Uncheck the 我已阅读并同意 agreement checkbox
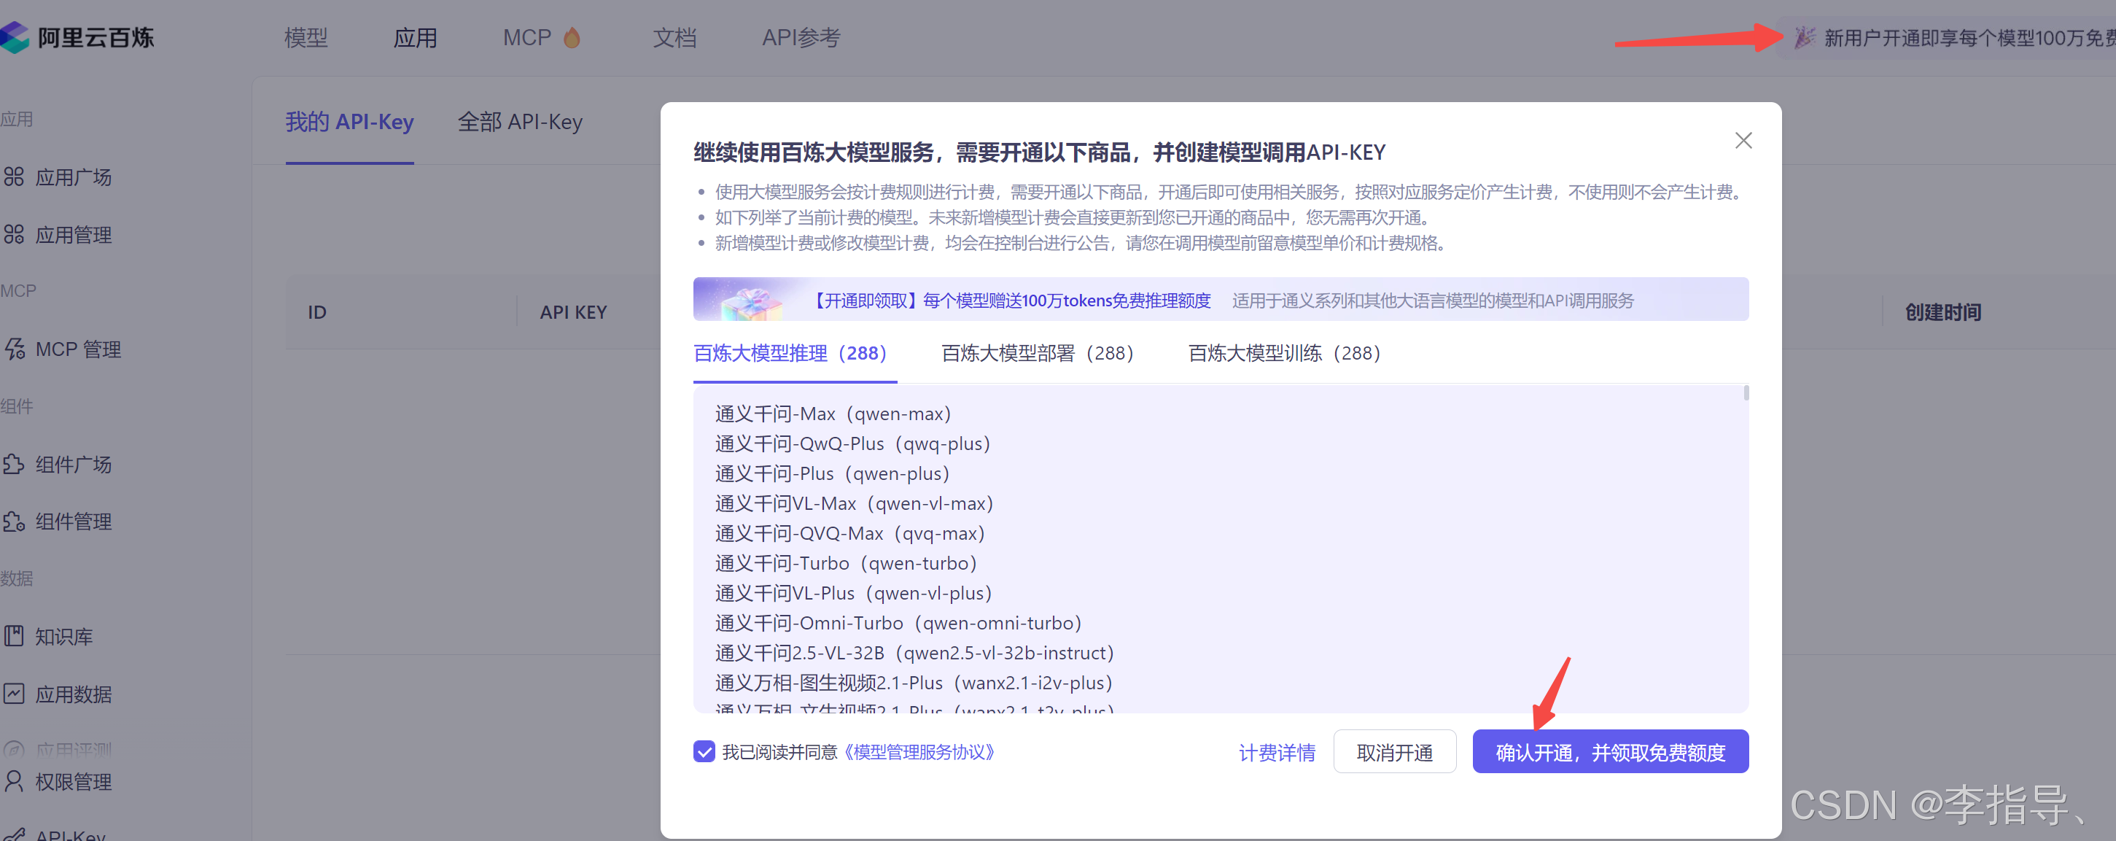The image size is (2116, 841). click(x=704, y=751)
